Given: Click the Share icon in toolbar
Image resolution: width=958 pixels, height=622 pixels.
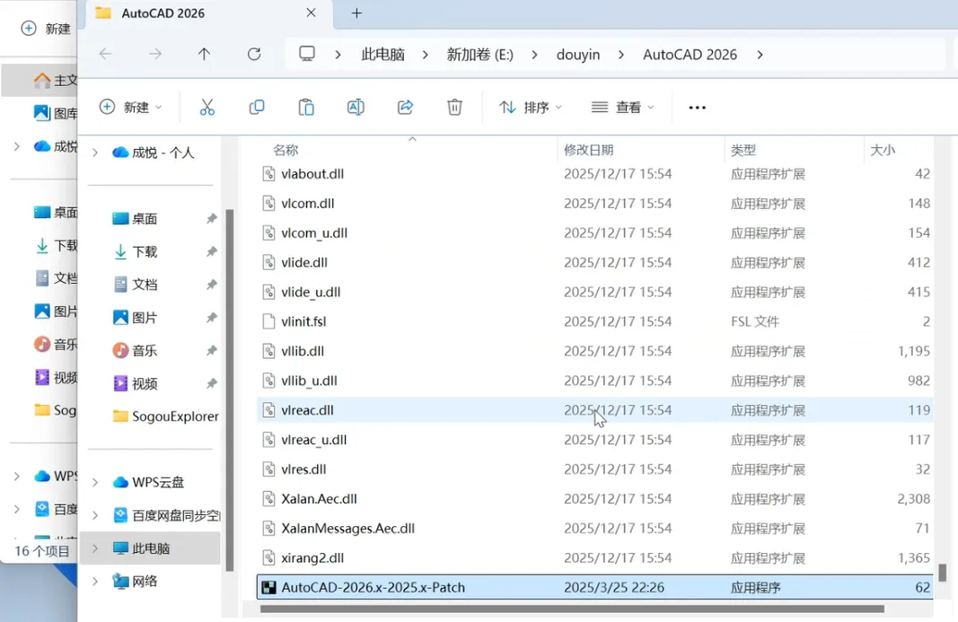Looking at the screenshot, I should [x=405, y=108].
